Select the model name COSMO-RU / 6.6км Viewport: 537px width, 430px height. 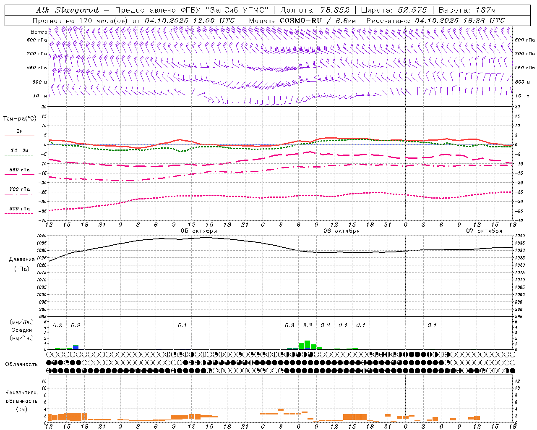point(318,21)
